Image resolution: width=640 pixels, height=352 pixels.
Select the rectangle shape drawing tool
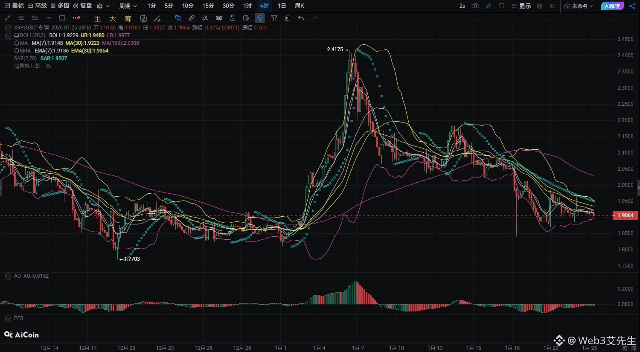(x=62, y=18)
